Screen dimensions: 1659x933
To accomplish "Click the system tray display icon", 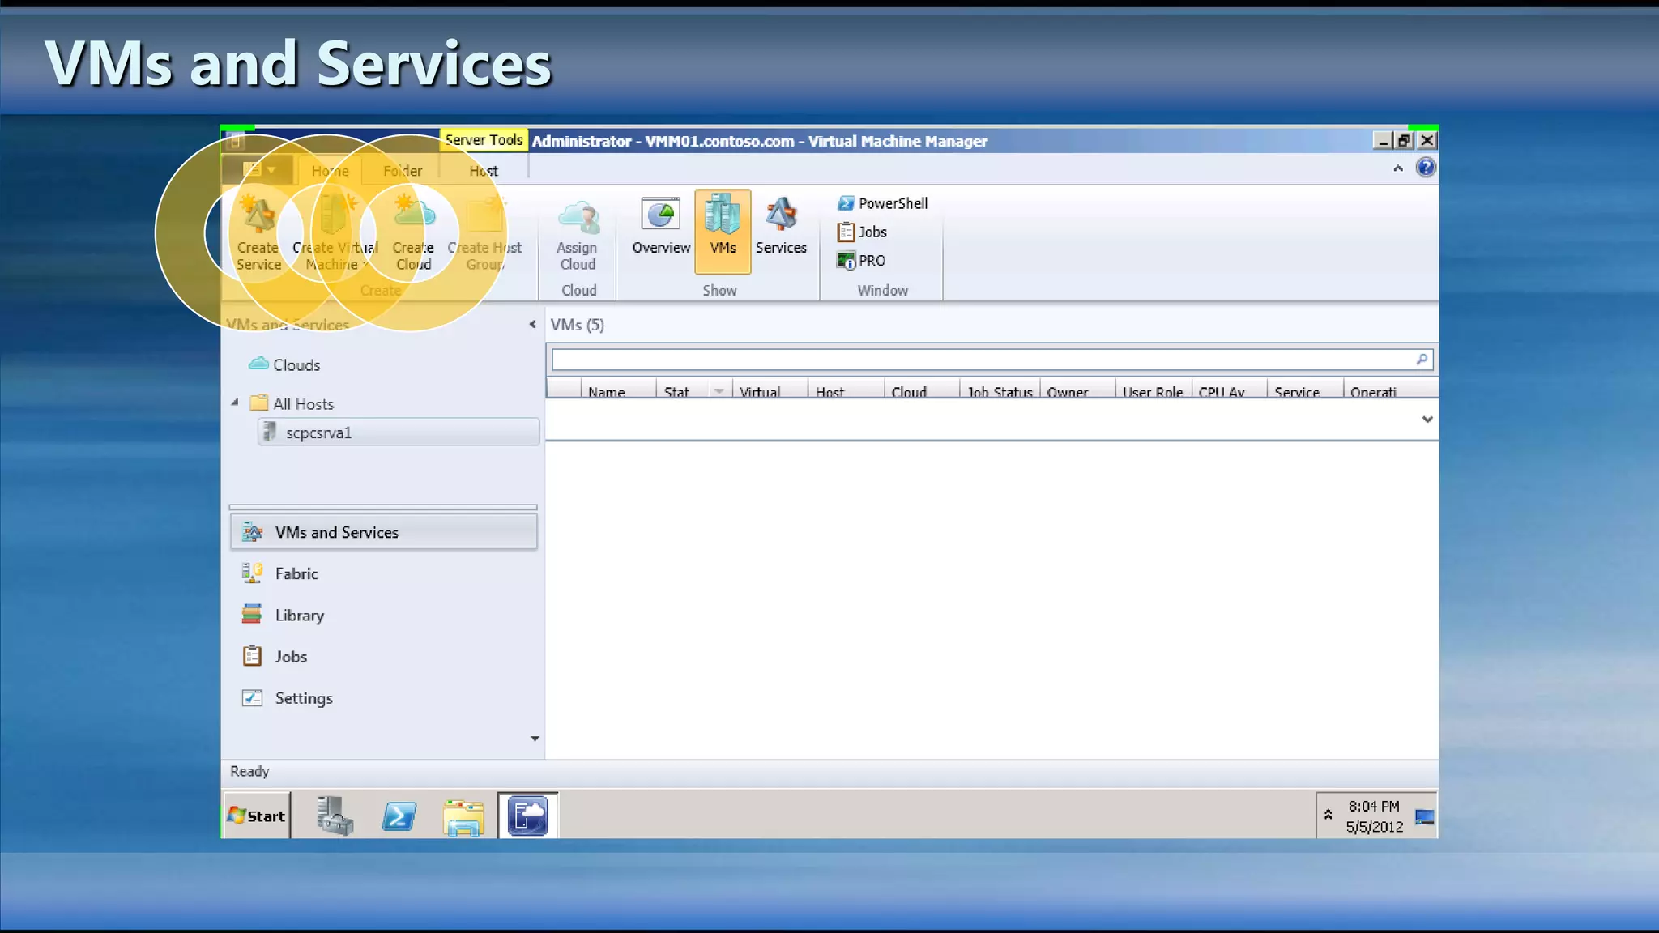I will point(1424,816).
